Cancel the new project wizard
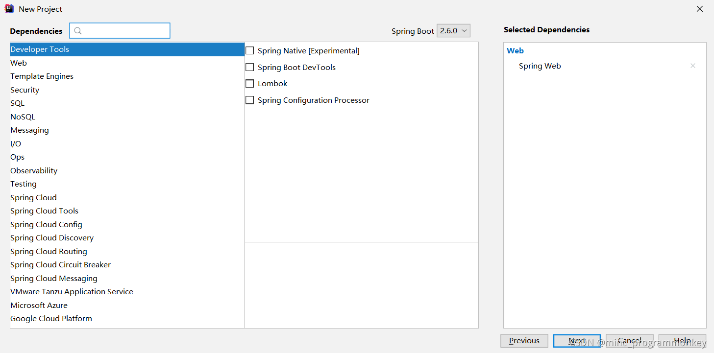The height and width of the screenshot is (353, 714). 630,341
